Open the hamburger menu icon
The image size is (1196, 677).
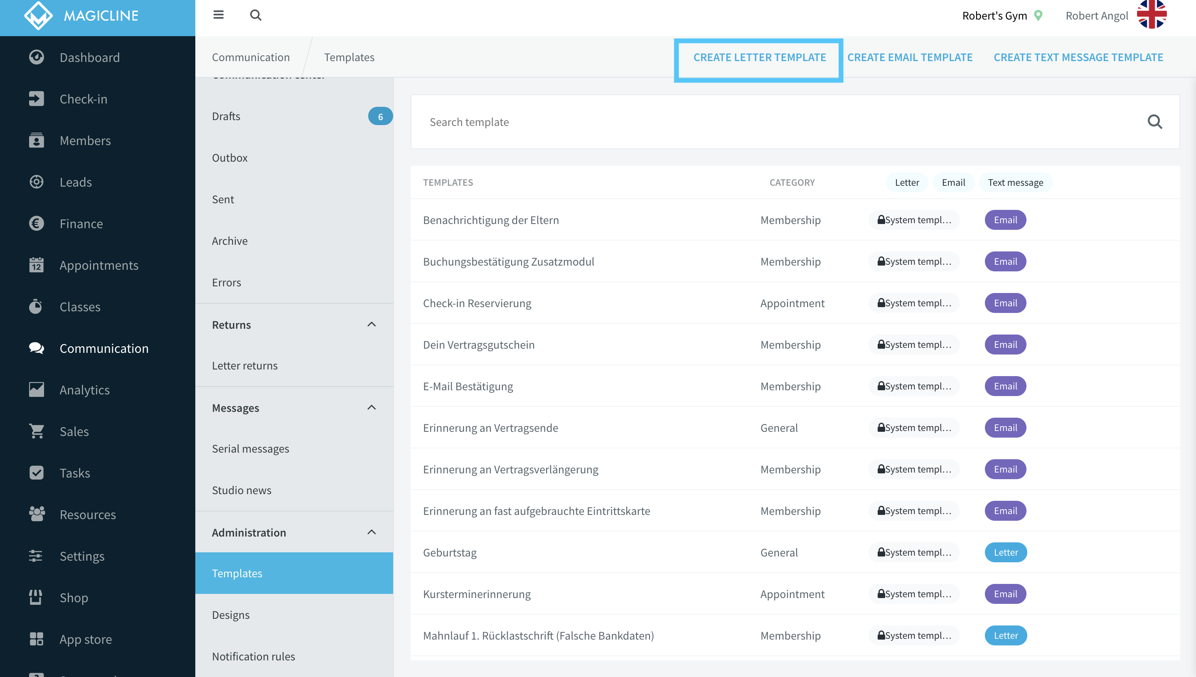(219, 15)
